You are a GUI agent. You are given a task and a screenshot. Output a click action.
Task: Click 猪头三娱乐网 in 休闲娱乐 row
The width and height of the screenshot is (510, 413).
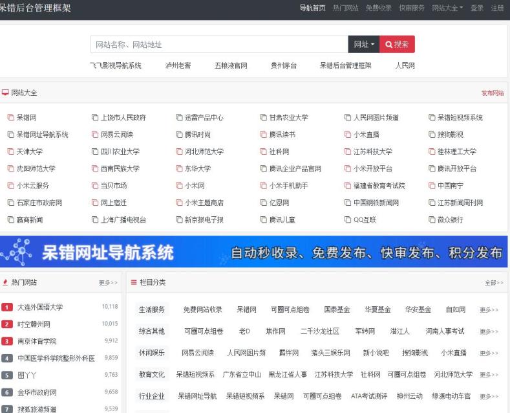coord(330,353)
